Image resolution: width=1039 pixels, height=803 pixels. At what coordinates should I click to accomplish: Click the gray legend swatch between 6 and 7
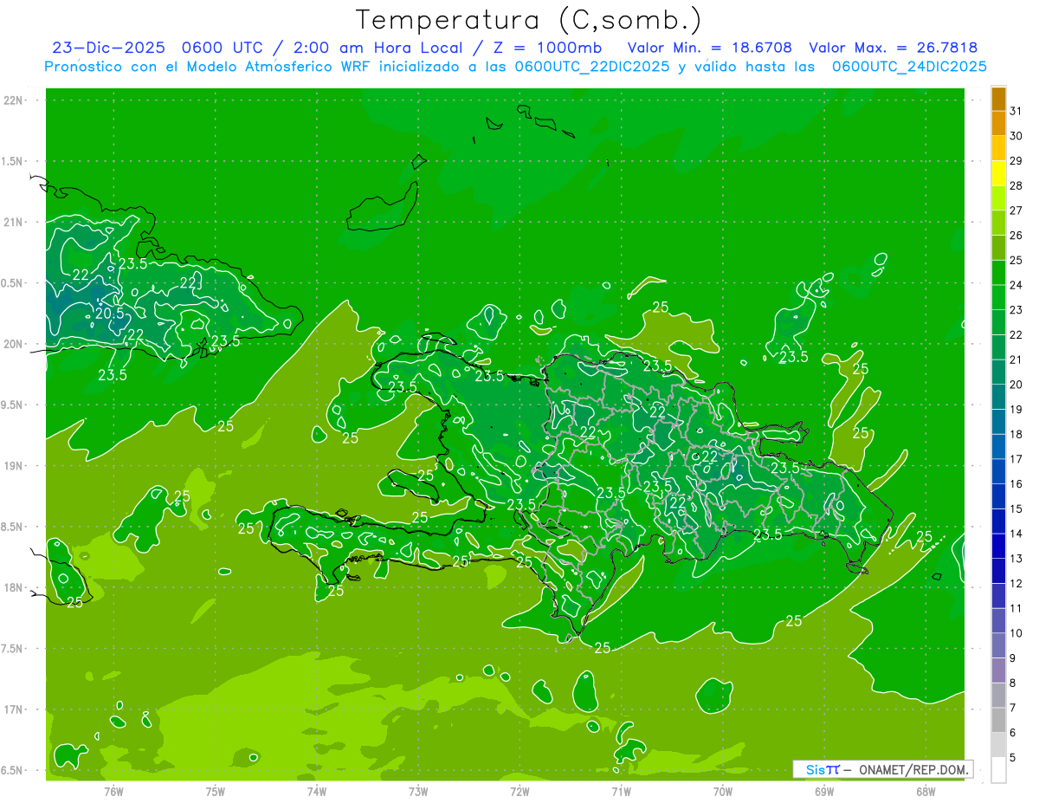pos(998,721)
